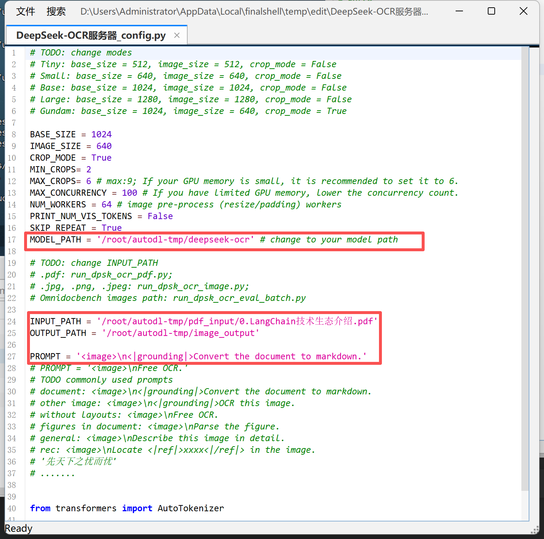The width and height of the screenshot is (544, 539).
Task: Click the 'run_dpsk_ocr_image.py' comment line
Action: pos(139,286)
